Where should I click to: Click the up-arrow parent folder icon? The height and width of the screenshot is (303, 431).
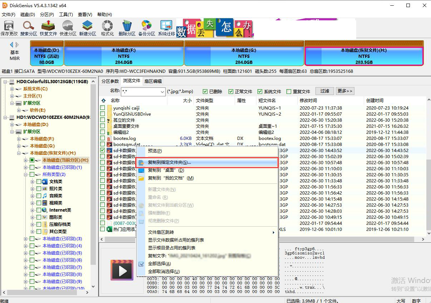click(104, 101)
